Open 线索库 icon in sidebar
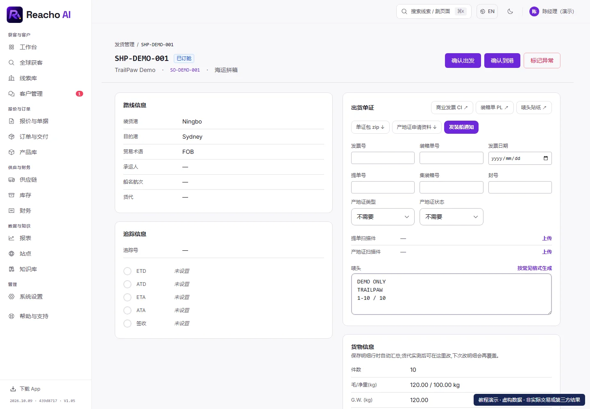This screenshot has height=409, width=590. click(x=11, y=78)
